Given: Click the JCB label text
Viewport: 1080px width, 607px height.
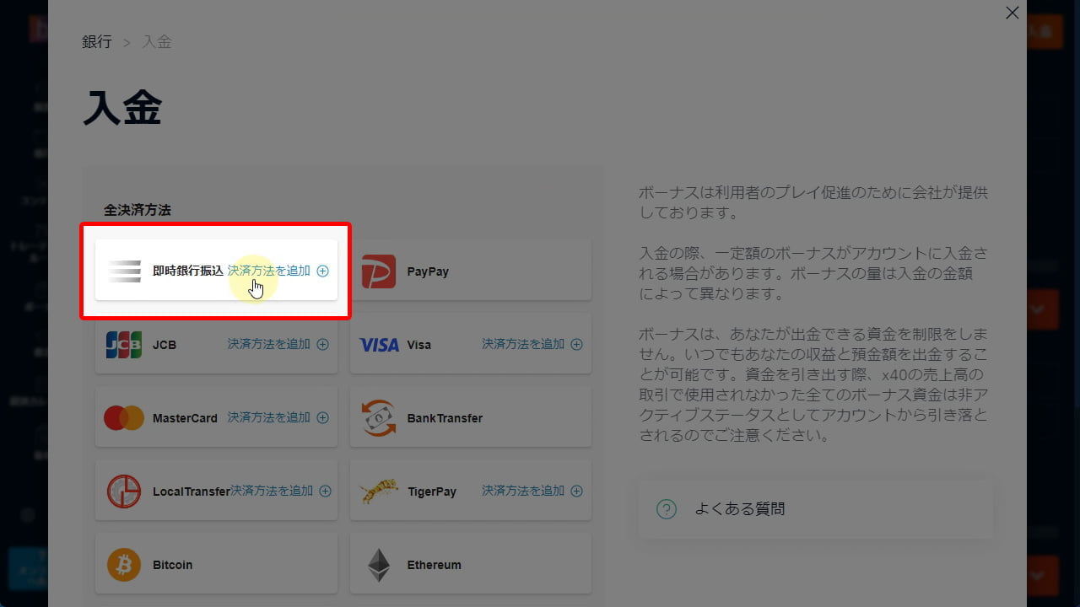Looking at the screenshot, I should (165, 345).
